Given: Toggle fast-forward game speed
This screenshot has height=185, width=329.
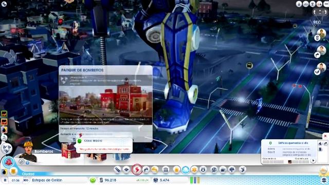Looking at the screenshot, I should click(26, 180).
